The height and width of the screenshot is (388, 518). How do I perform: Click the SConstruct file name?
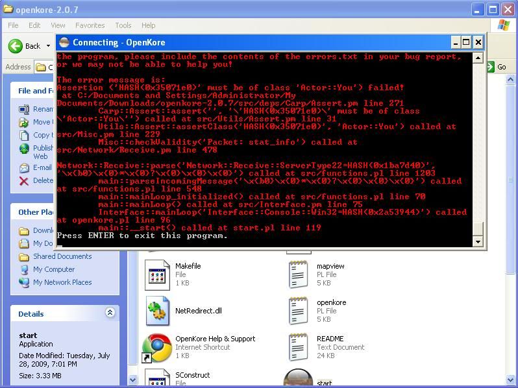pos(193,375)
